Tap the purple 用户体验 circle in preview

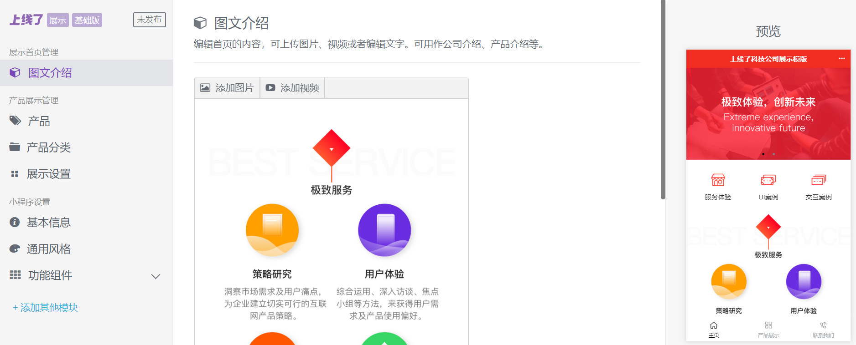[804, 282]
